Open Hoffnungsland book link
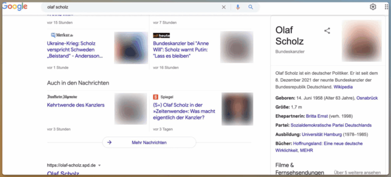 tap(319, 147)
